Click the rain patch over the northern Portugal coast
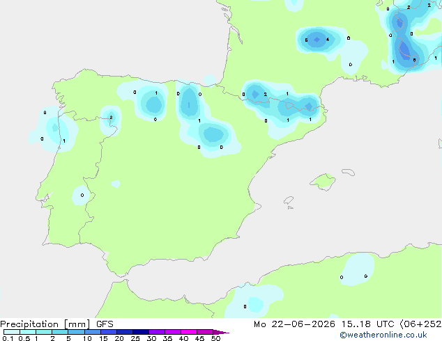442x341 pixels. [x=54, y=129]
